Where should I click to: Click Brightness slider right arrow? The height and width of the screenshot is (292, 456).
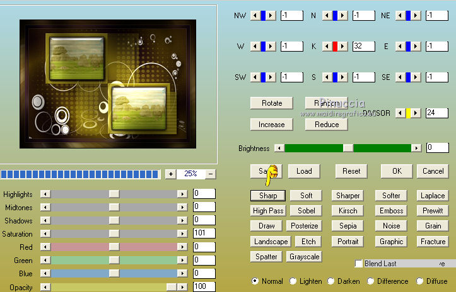pyautogui.click(x=416, y=148)
